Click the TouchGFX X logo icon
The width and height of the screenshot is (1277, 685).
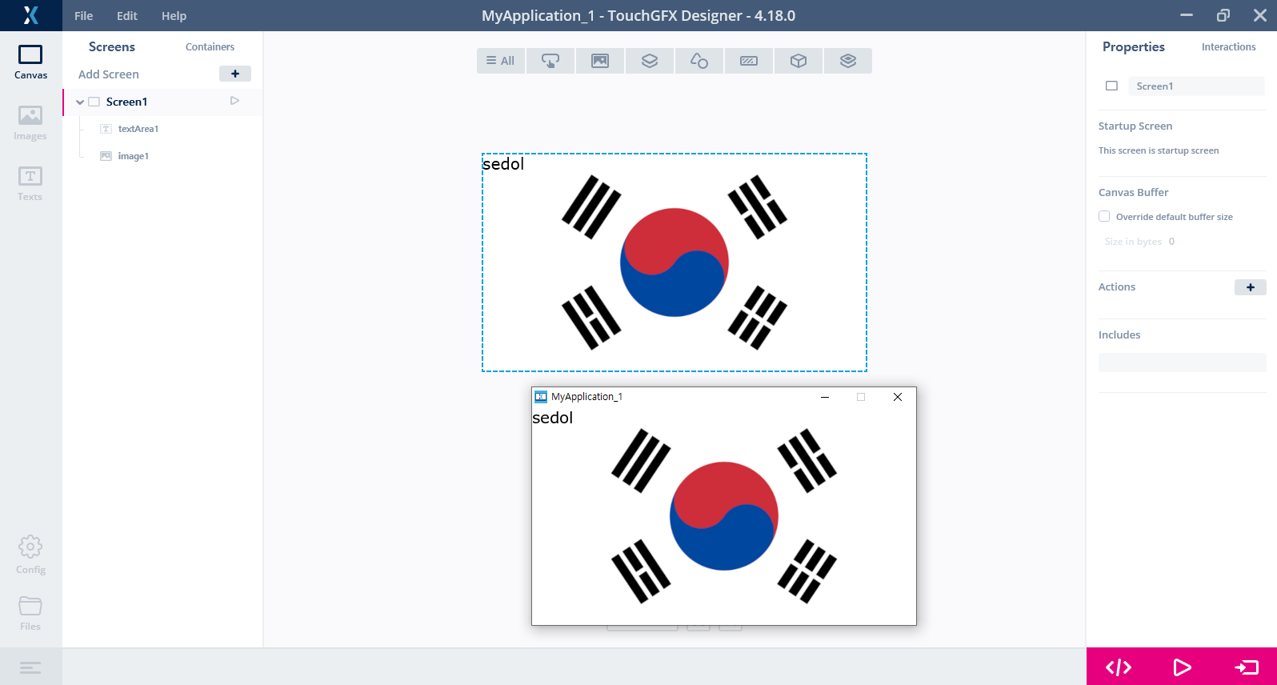click(x=30, y=15)
